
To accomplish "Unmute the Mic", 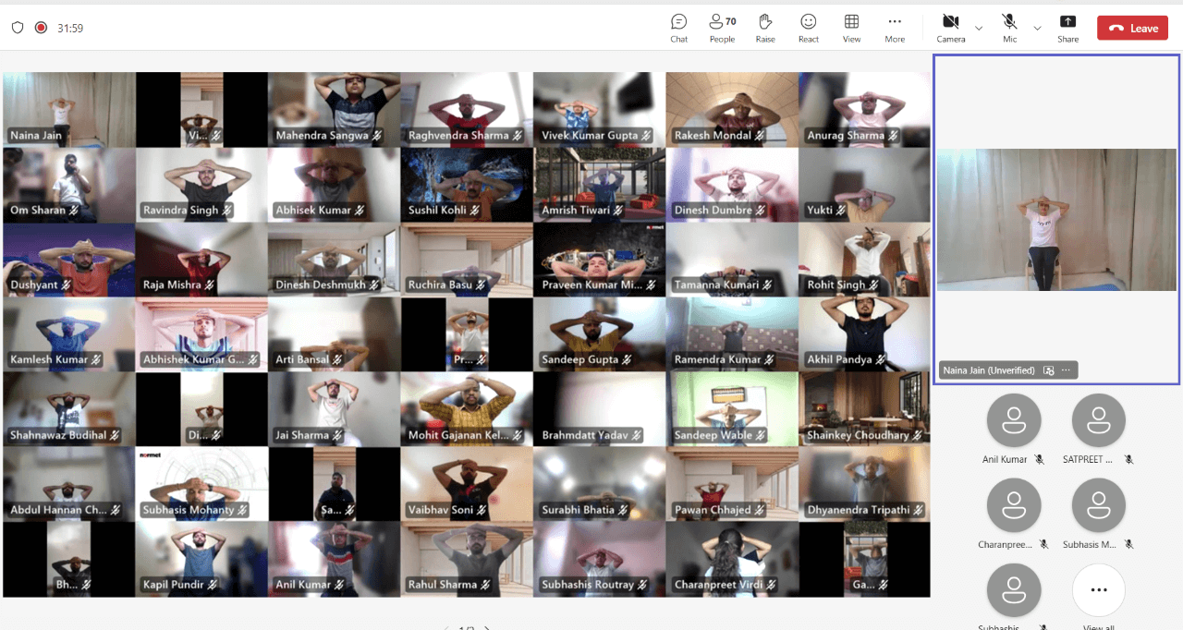I will pos(1009,27).
